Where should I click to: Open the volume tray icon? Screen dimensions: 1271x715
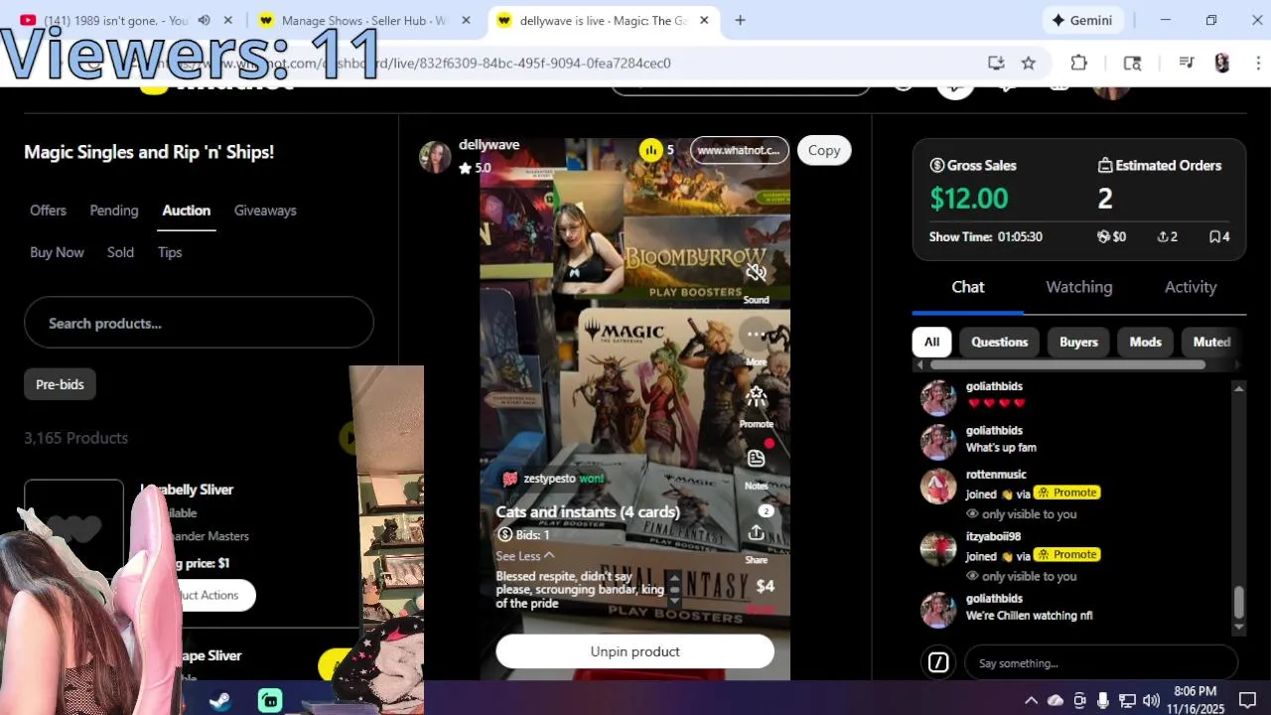(x=1151, y=700)
